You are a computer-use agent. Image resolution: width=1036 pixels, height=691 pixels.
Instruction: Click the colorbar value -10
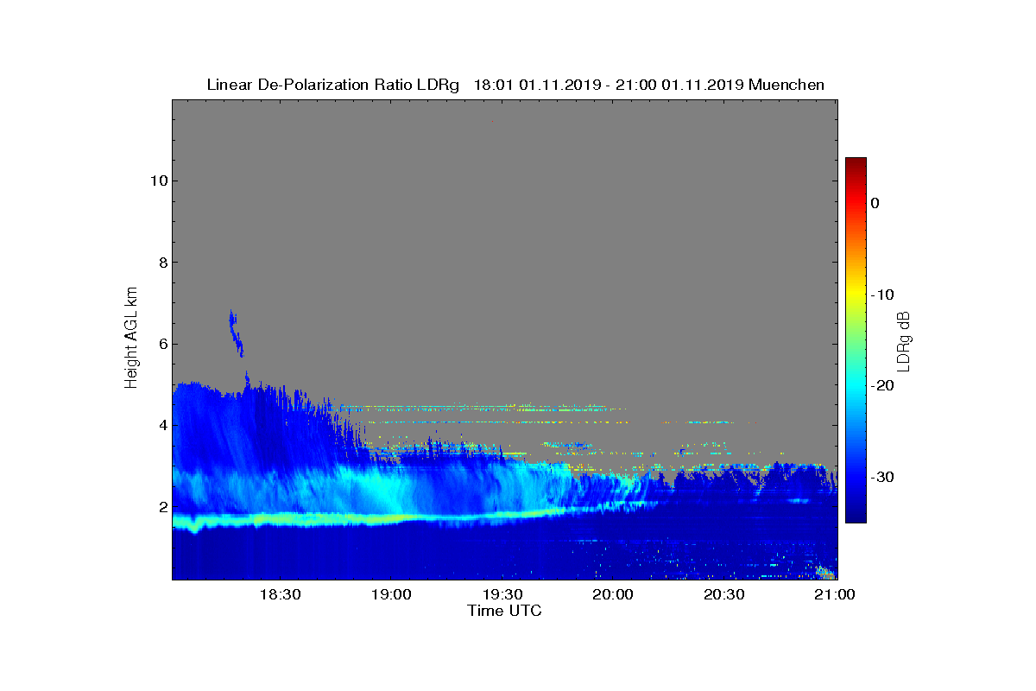pos(881,295)
